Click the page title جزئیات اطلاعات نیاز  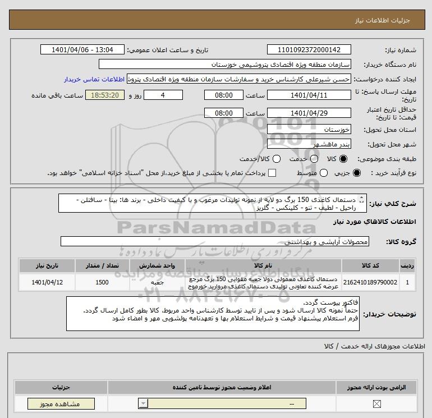383,20
